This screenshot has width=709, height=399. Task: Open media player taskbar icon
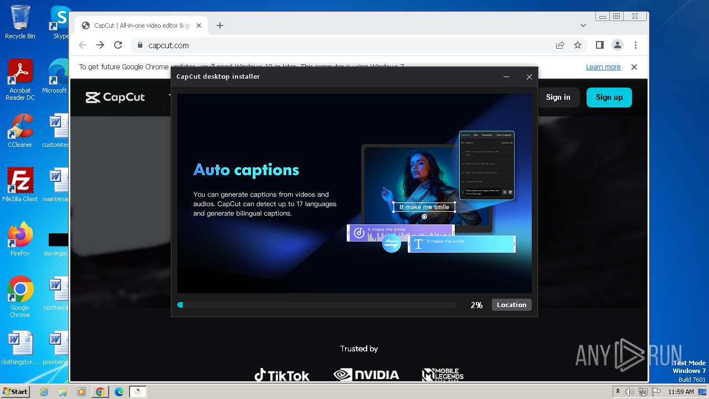click(x=81, y=392)
